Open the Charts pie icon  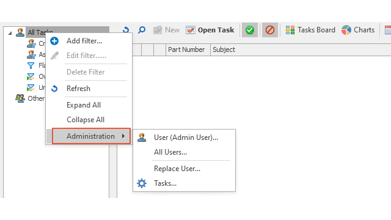[346, 30]
